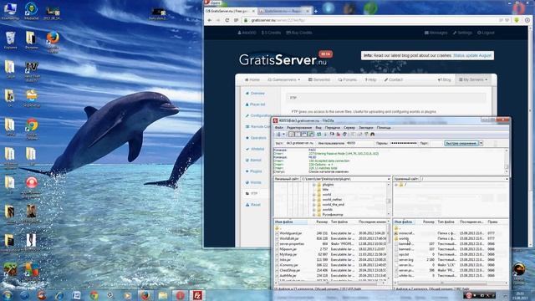
Task: Click Opera menu button at top-left
Action: (212, 3)
